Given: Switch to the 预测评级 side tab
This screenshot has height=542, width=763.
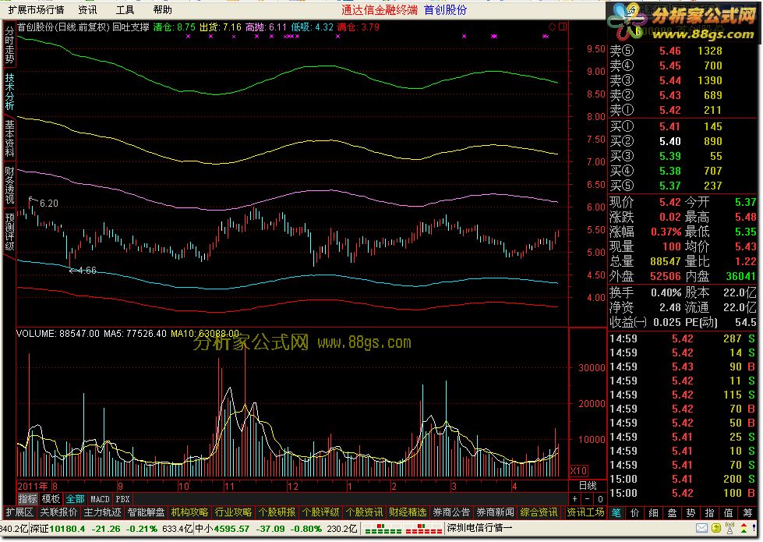Looking at the screenshot, I should coord(9,232).
